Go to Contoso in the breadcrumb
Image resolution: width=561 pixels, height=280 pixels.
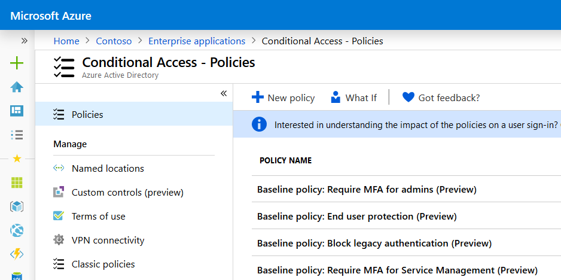[114, 41]
